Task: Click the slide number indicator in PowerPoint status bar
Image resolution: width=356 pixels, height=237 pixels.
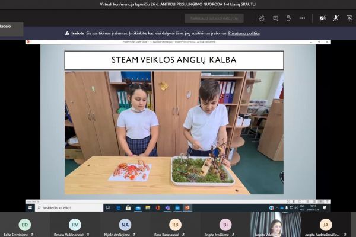Action: click(x=33, y=201)
